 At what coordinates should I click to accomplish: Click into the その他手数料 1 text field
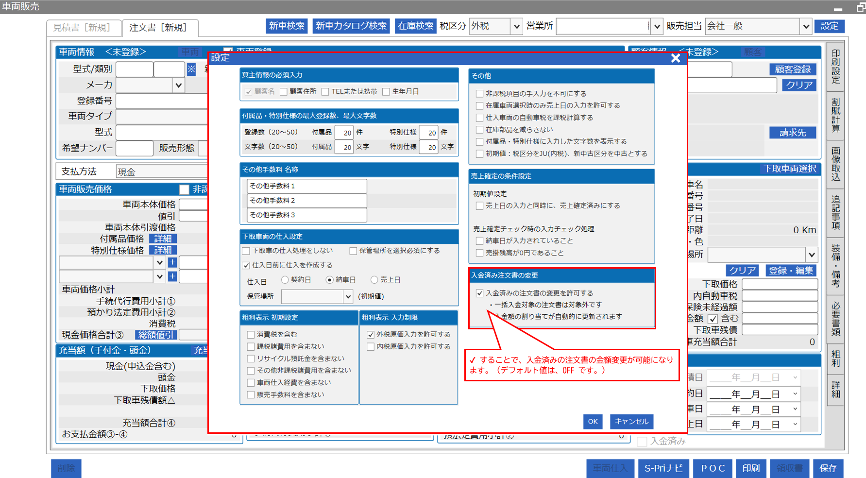(x=306, y=186)
